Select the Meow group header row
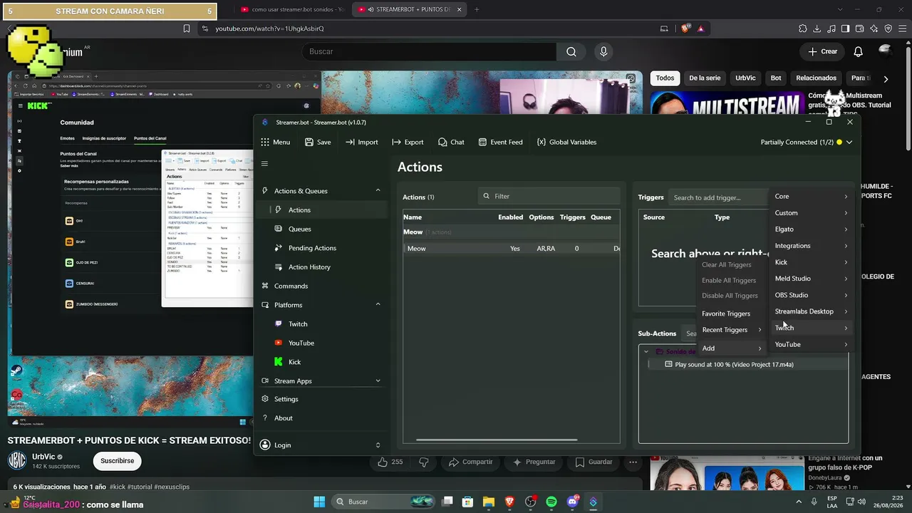Screen dimensions: 912x513 [512, 232]
